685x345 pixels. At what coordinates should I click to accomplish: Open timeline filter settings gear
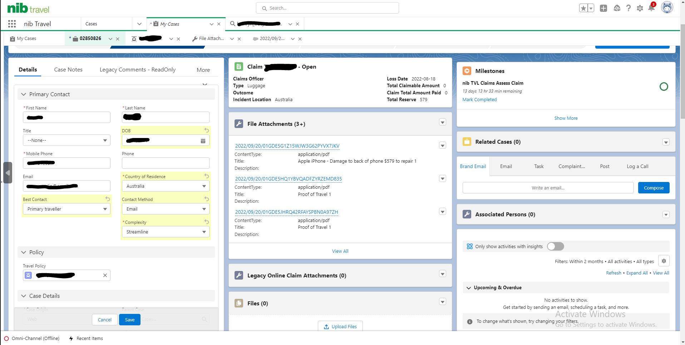pyautogui.click(x=664, y=261)
